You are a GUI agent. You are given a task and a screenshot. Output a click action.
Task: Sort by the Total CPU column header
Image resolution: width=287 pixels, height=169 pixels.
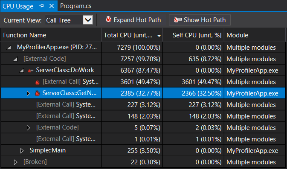coord(132,35)
